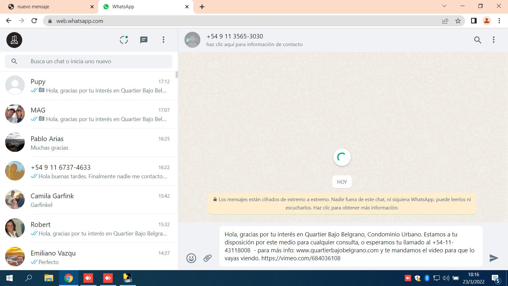Screen dimensions: 508x286
Task: Bookmark this page with the star
Action: coord(458,21)
